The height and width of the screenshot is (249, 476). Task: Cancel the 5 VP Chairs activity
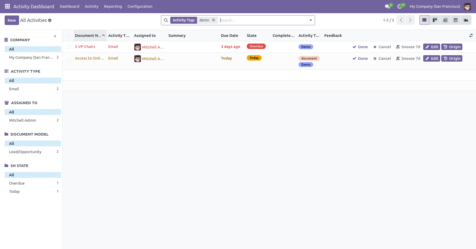coord(382,47)
